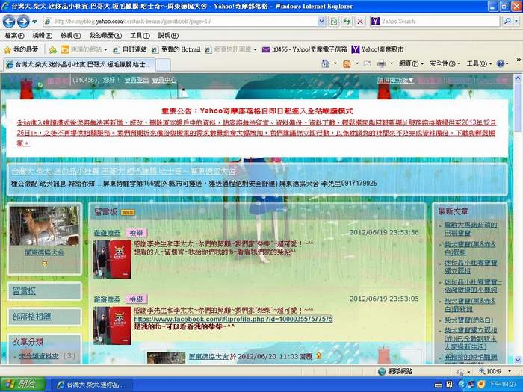This screenshot has width=523, height=392.
Task: Open the lt0456 Yahoo mail favorites link
Action: (305, 49)
